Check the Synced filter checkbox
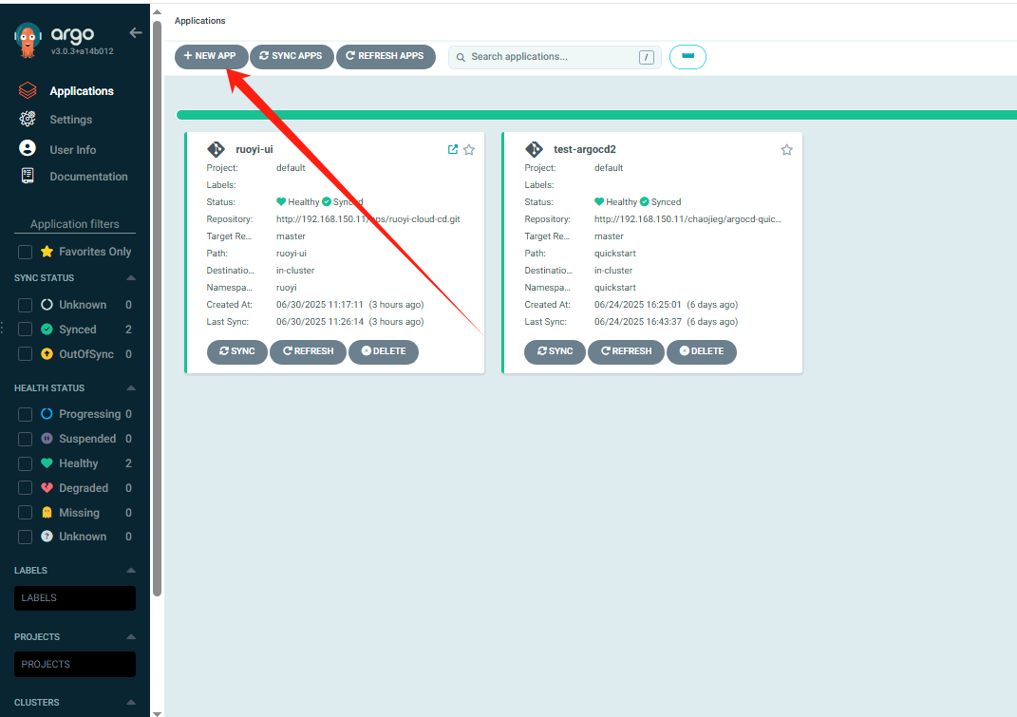This screenshot has width=1017, height=717. pos(26,330)
